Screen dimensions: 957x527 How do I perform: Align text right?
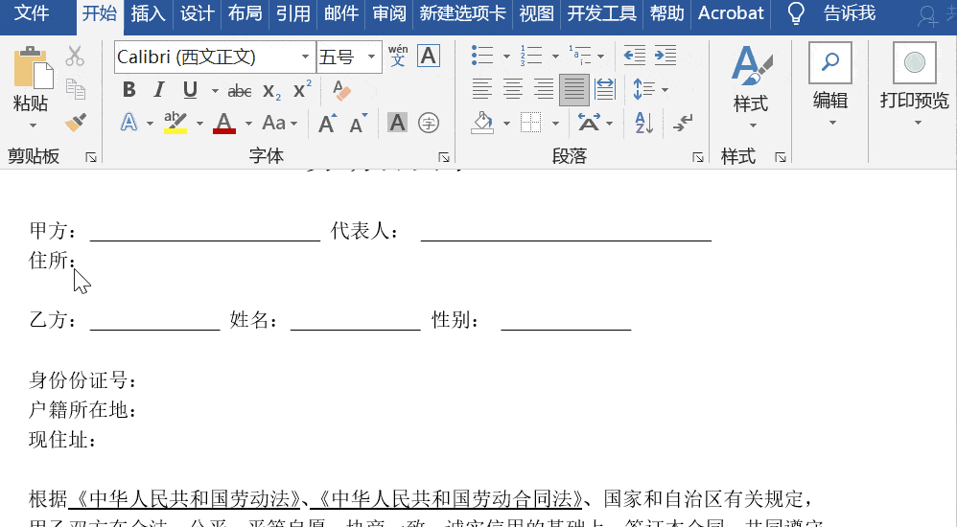(x=543, y=90)
